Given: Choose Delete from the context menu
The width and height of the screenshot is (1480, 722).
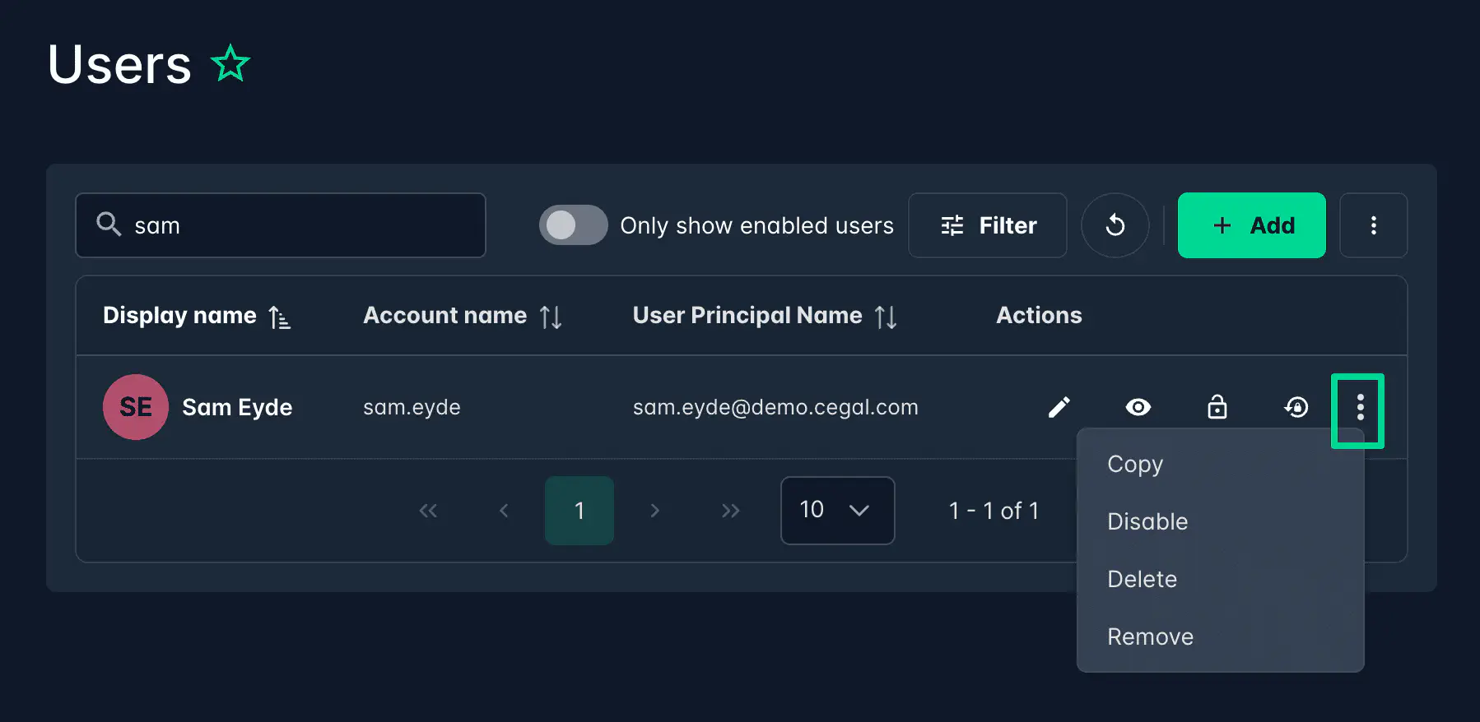Looking at the screenshot, I should pyautogui.click(x=1142, y=579).
